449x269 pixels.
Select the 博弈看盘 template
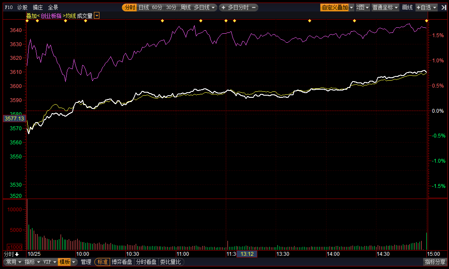[122, 262]
